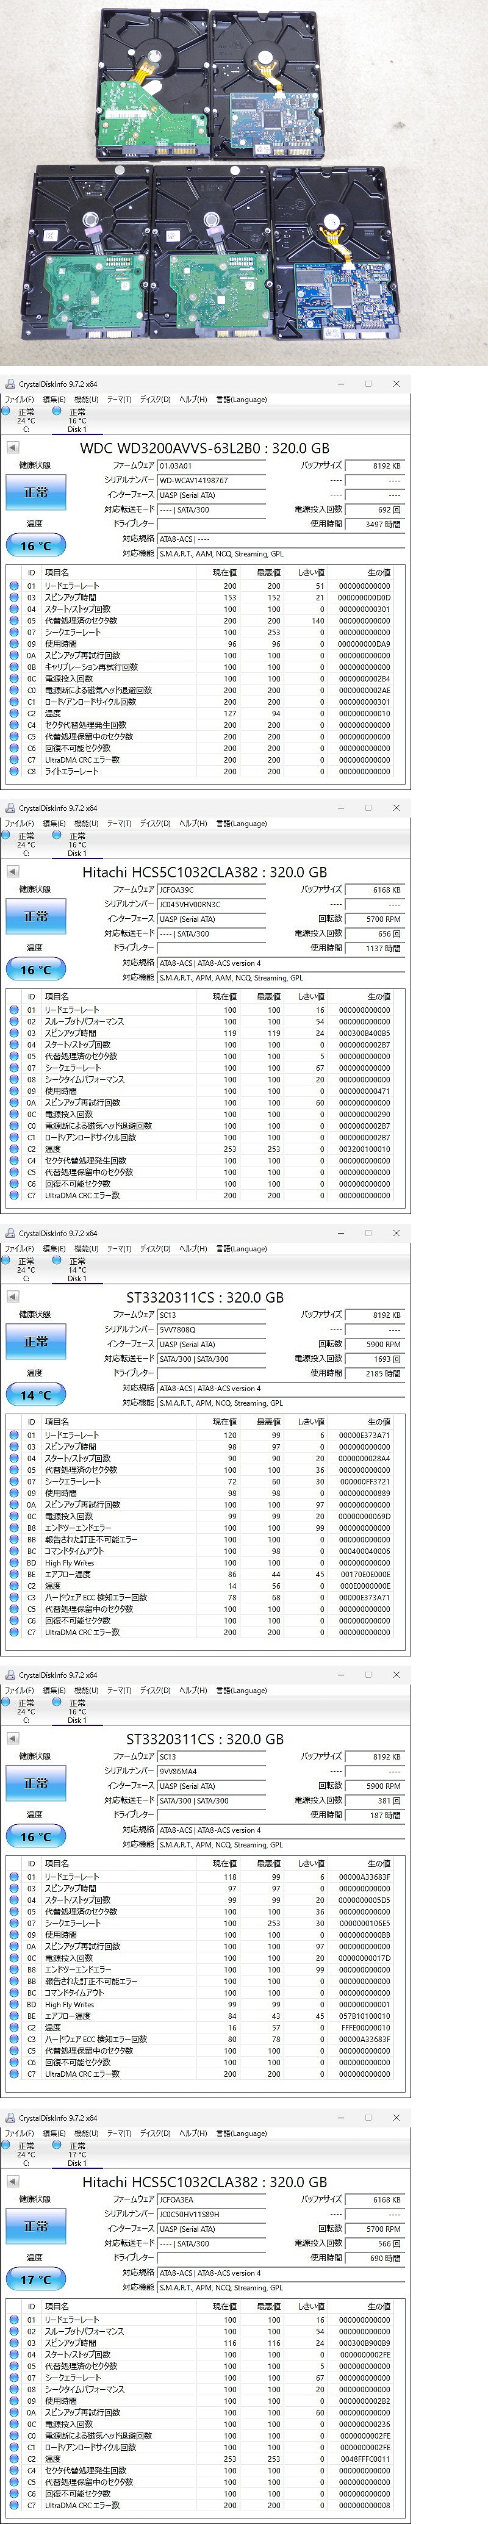Open テーマ(T) menu in the WDC WD3200AVVS window
The width and height of the screenshot is (488, 2524).
[x=118, y=400]
